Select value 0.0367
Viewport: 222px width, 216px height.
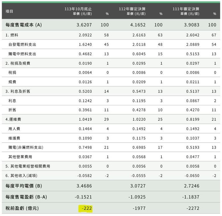[85, 157]
